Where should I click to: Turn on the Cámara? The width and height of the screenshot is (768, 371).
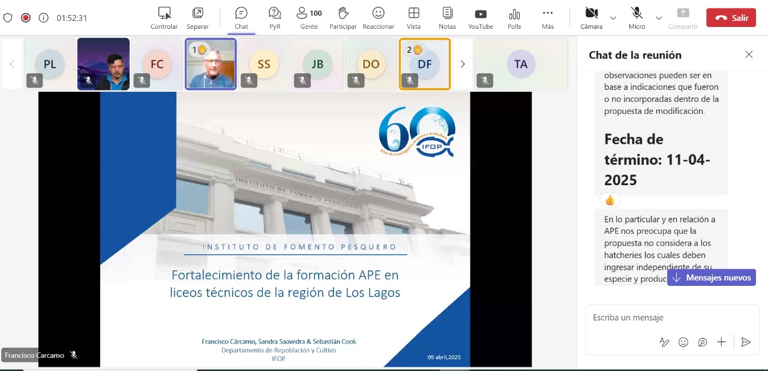coord(592,18)
